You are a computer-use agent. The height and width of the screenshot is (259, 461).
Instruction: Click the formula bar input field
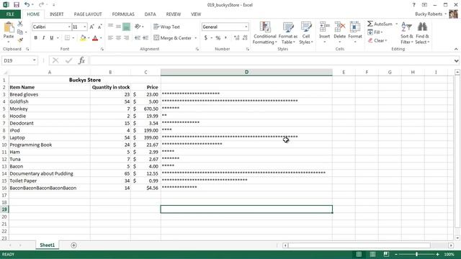pos(271,60)
